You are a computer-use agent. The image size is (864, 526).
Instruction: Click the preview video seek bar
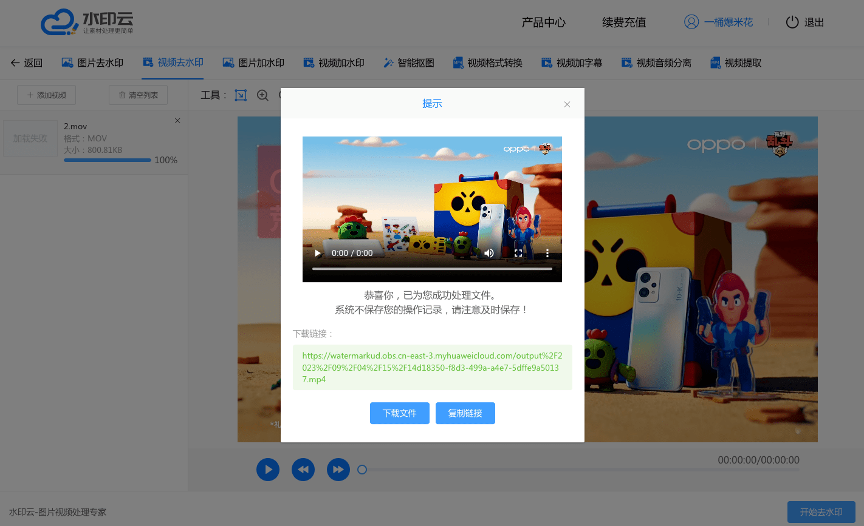[432, 268]
